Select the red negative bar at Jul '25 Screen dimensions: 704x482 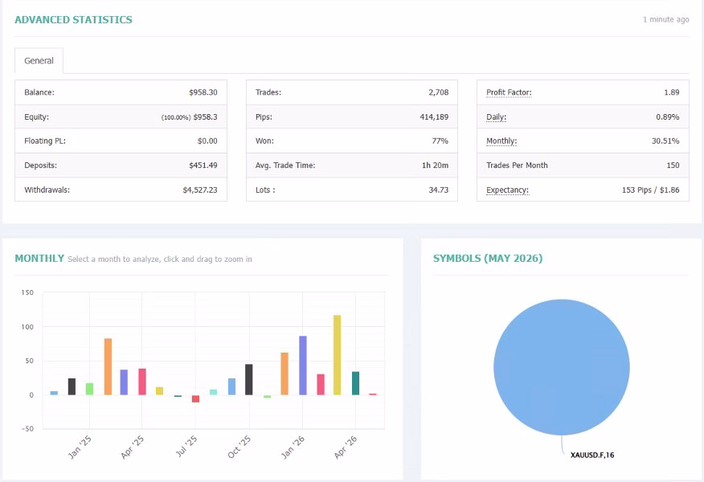[x=196, y=398]
